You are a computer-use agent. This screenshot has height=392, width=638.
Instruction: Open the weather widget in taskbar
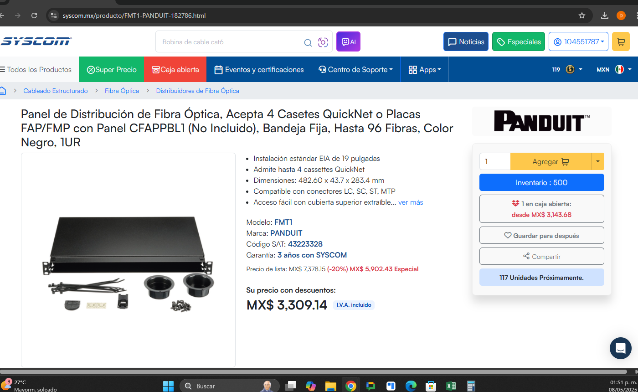pos(30,386)
